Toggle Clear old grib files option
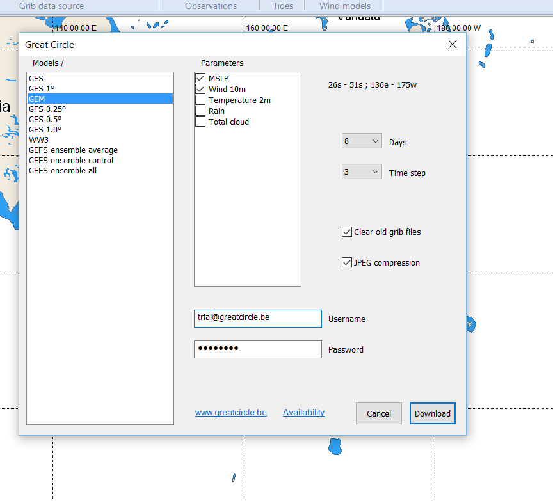Image resolution: width=553 pixels, height=501 pixels. click(347, 232)
